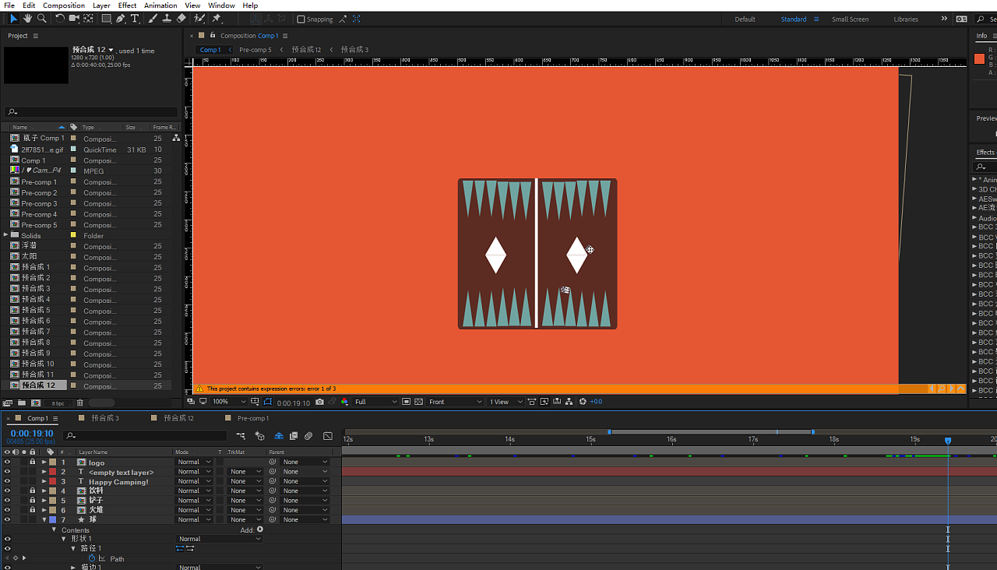
Task: Toggle frame blending icon in timeline header
Action: [294, 436]
